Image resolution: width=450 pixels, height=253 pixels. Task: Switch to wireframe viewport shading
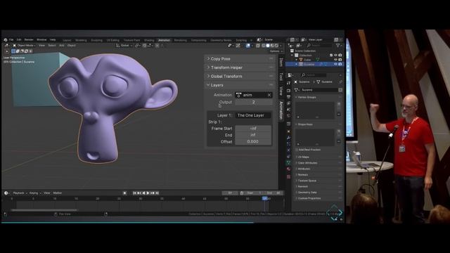point(264,45)
